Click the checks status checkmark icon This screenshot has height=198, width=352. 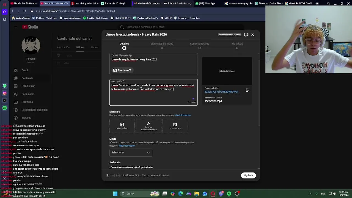click(118, 175)
